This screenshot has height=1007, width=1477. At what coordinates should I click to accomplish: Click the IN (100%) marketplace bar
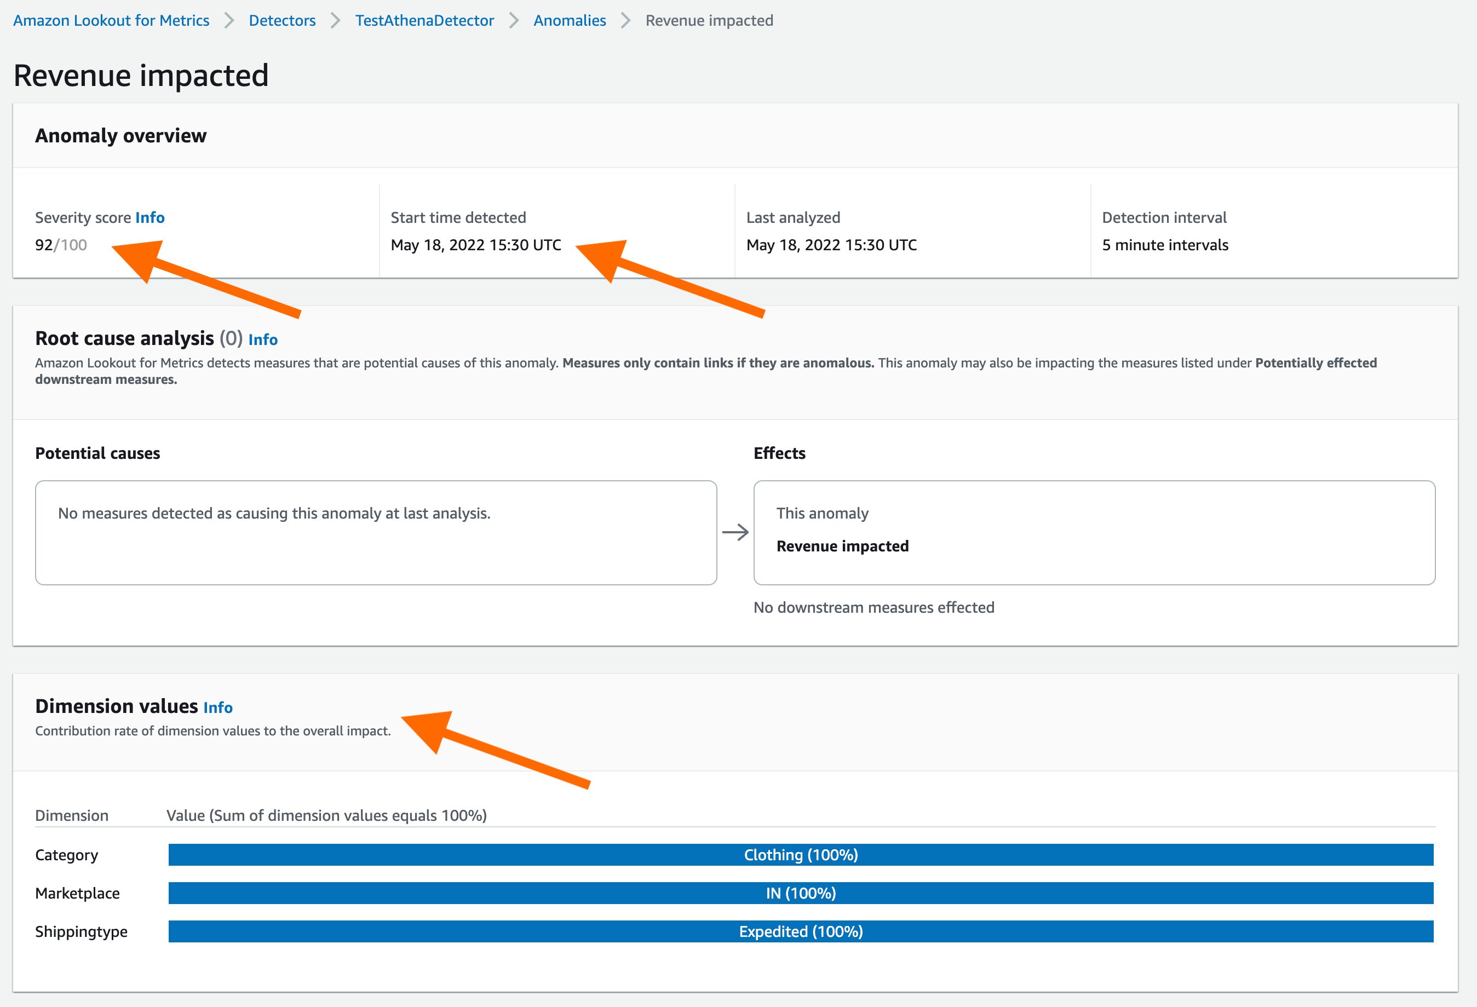point(800,893)
